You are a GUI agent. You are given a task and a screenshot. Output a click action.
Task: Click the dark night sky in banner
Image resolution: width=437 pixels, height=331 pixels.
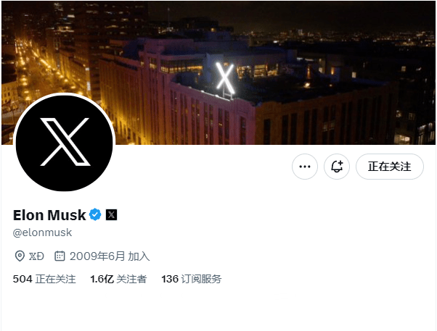[306, 14]
